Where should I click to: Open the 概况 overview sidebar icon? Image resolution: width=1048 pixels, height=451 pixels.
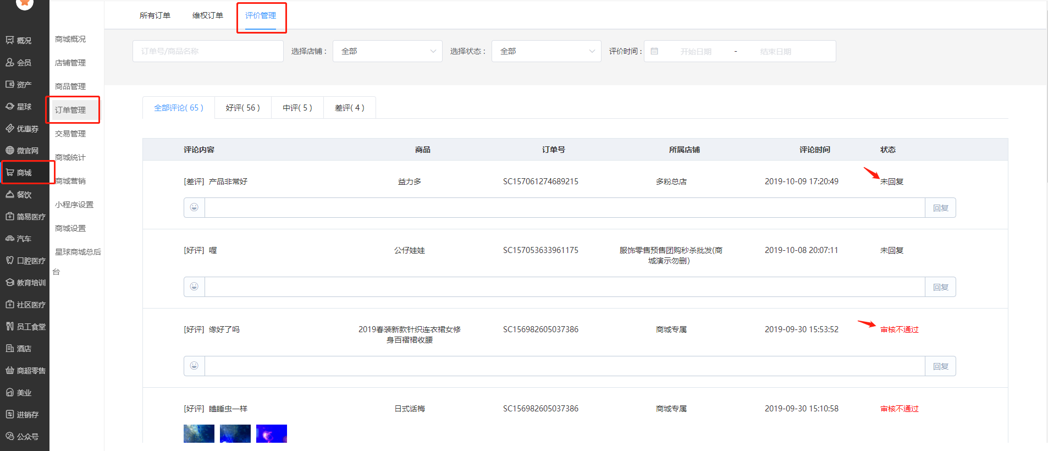pyautogui.click(x=10, y=40)
